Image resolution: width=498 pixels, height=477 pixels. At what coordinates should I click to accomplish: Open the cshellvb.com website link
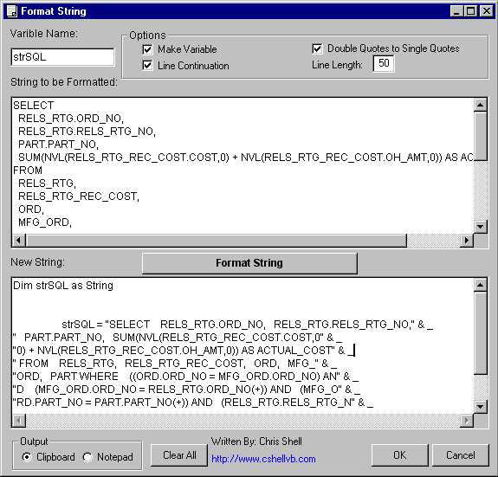point(263,459)
